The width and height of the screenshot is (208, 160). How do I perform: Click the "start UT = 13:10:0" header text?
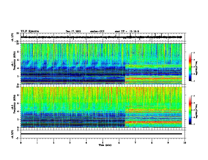pyautogui.click(x=127, y=31)
